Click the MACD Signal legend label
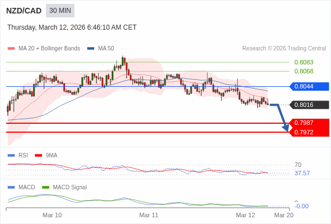Screen dimensions: 331x224 click(x=70, y=188)
